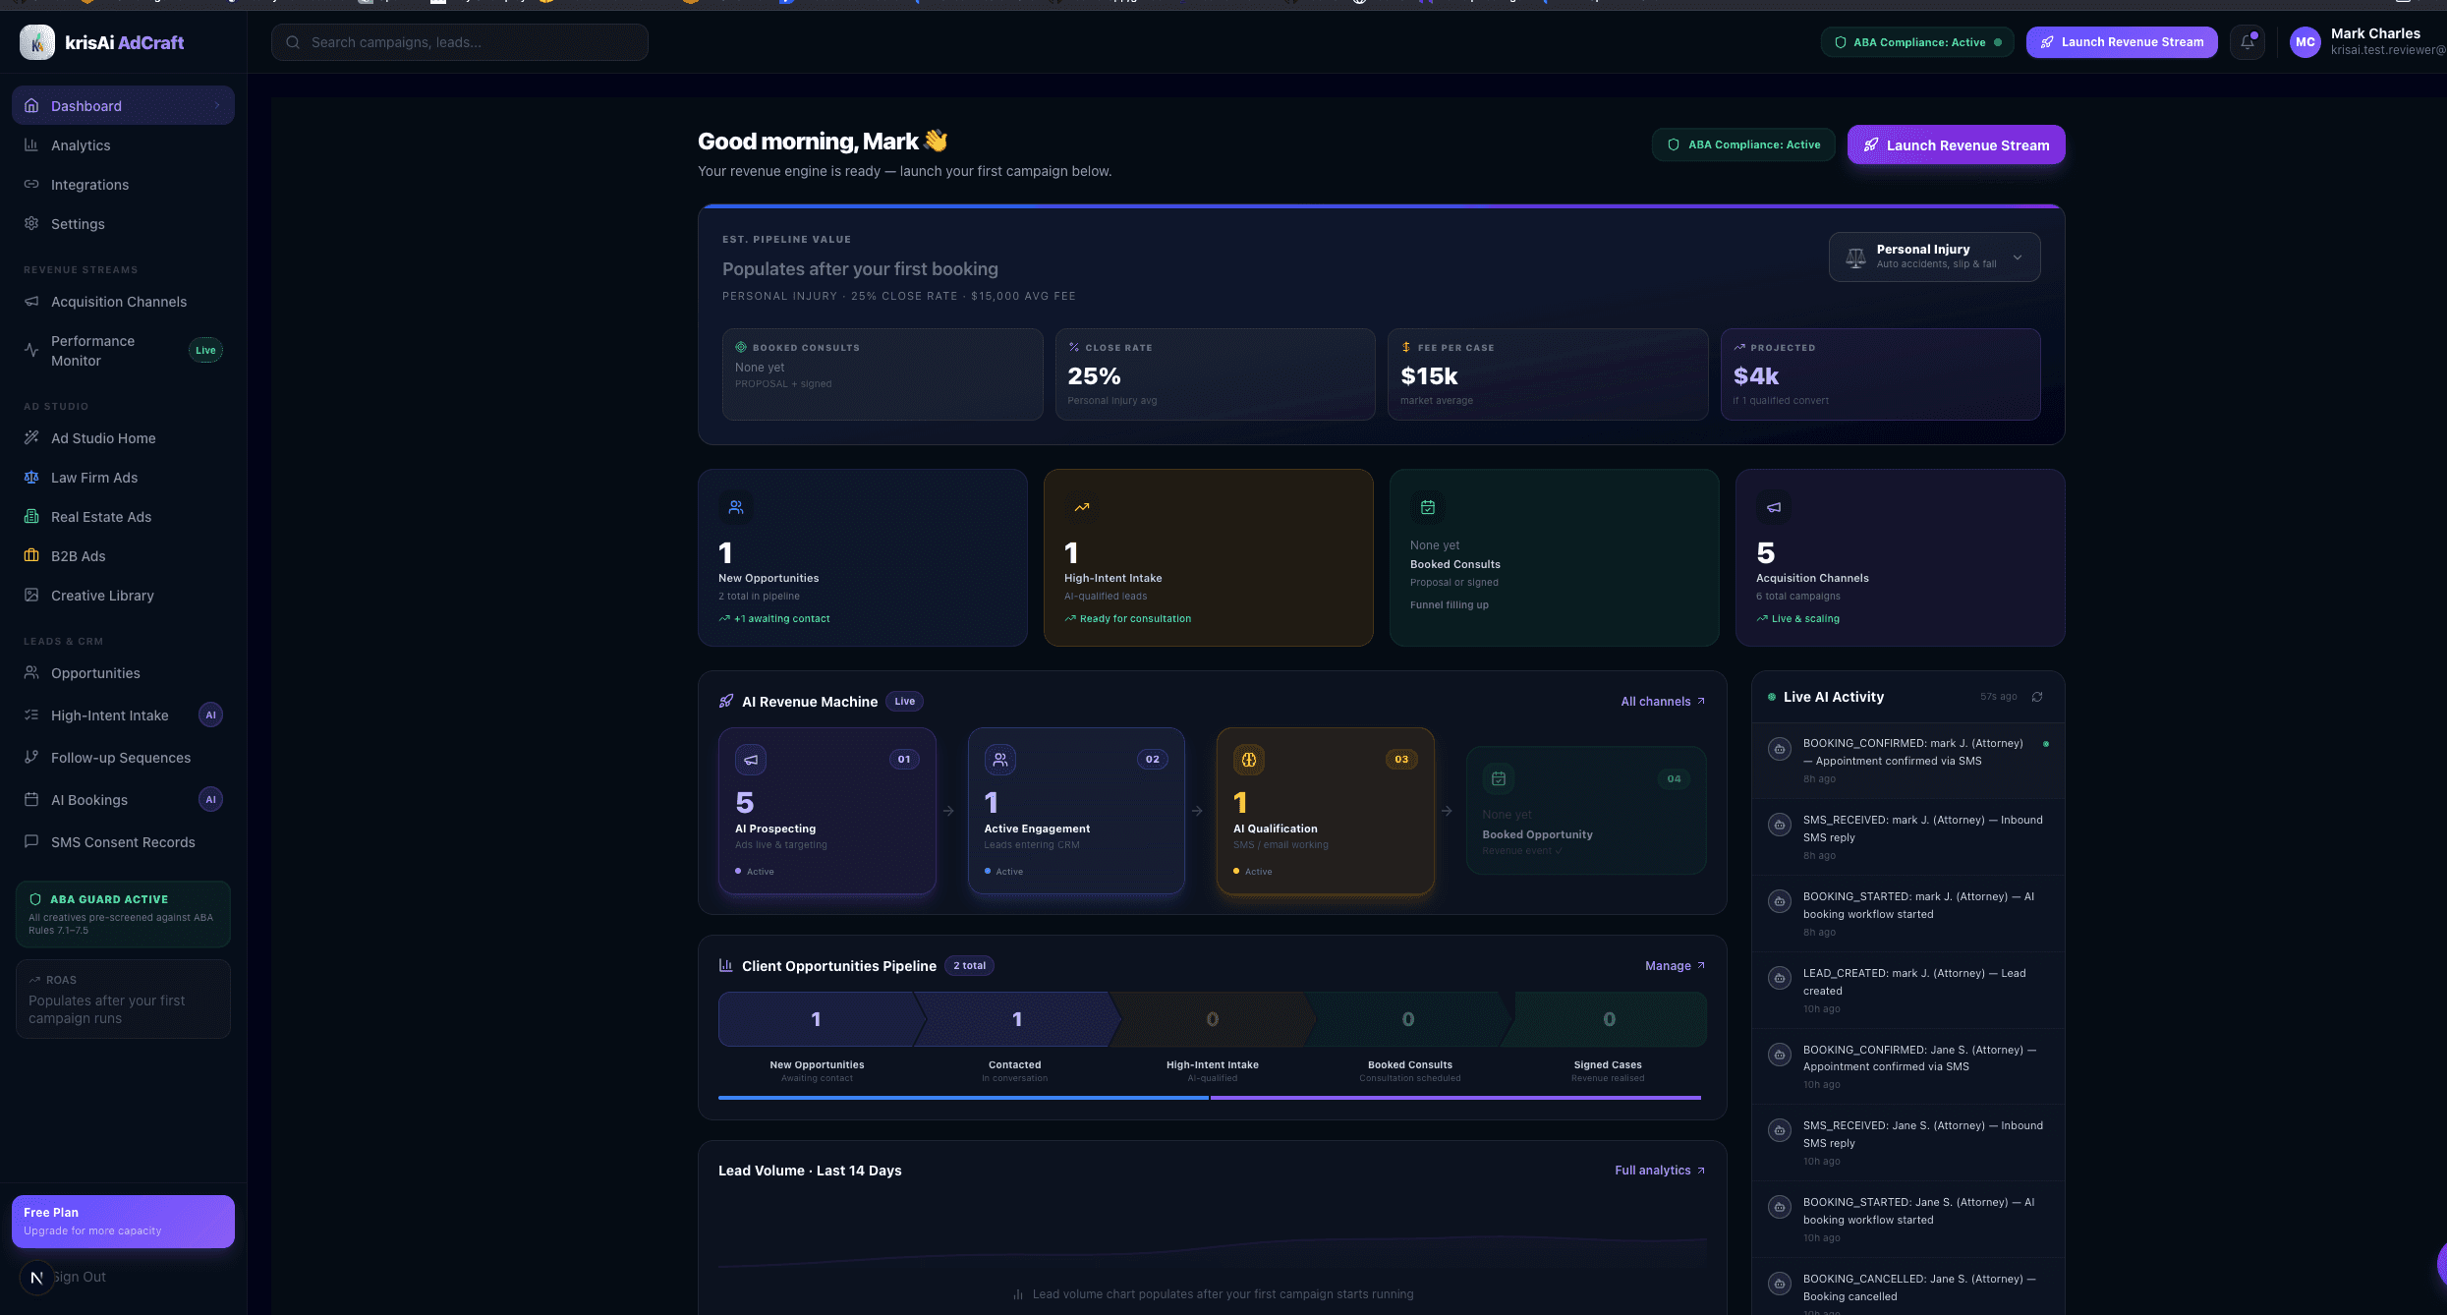The width and height of the screenshot is (2447, 1315).
Task: Click the Booked Consults card calendar icon
Action: click(1428, 507)
